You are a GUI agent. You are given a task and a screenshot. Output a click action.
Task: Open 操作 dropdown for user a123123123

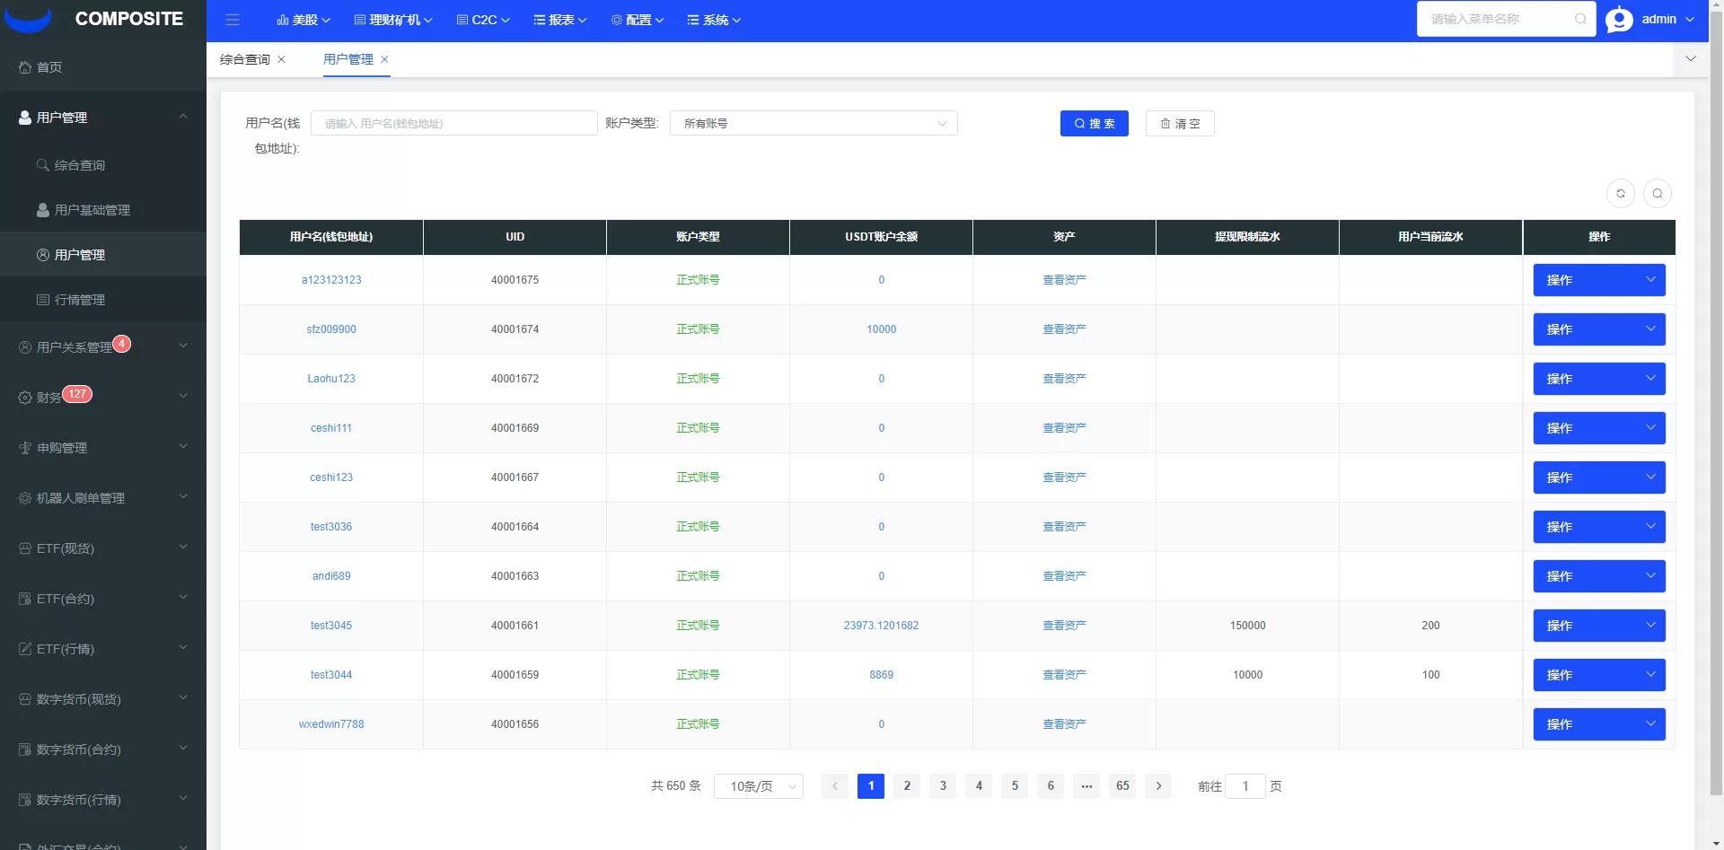[x=1598, y=280]
